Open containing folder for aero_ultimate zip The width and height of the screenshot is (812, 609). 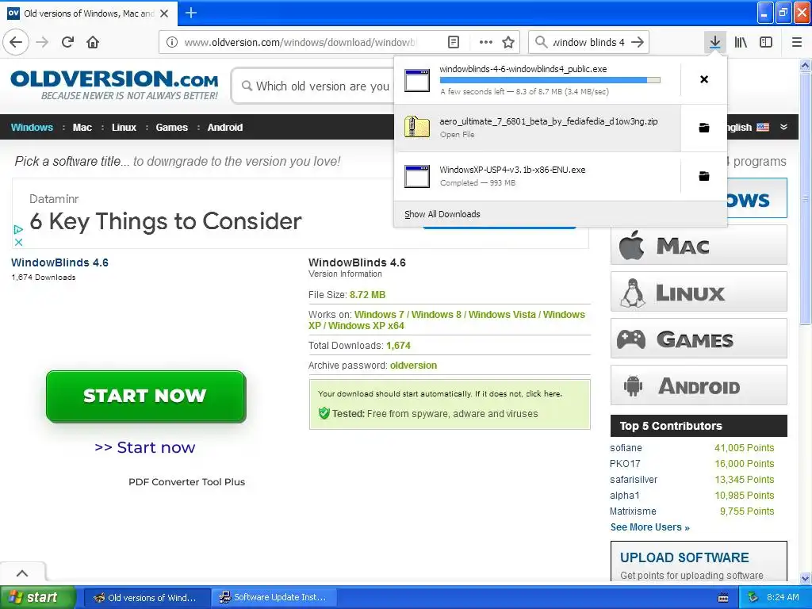click(x=704, y=128)
